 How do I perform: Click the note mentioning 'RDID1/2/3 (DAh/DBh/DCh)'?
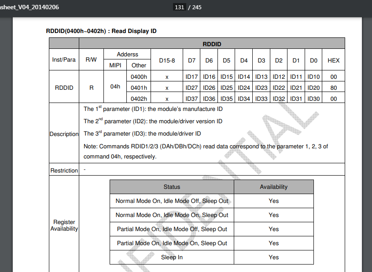[x=206, y=146]
